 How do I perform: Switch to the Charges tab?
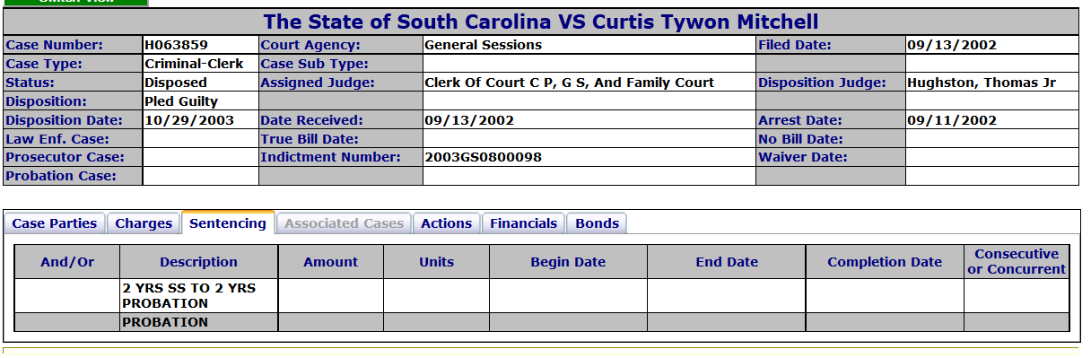pyautogui.click(x=144, y=223)
